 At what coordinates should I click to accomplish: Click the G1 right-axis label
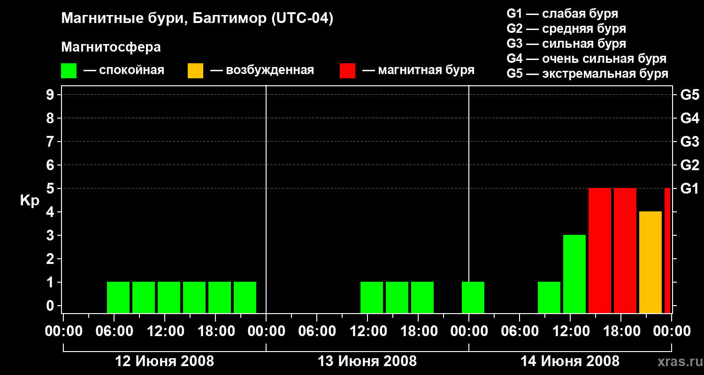point(689,188)
